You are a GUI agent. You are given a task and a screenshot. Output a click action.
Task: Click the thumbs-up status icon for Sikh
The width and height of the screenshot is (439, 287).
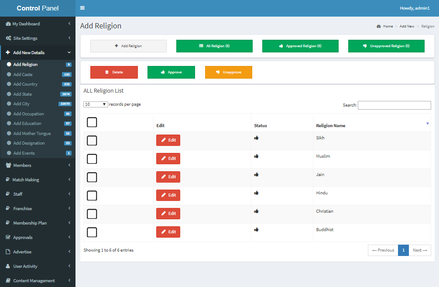256,138
